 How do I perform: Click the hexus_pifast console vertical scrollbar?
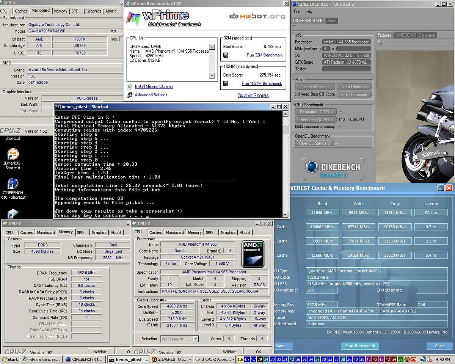pos(286,164)
